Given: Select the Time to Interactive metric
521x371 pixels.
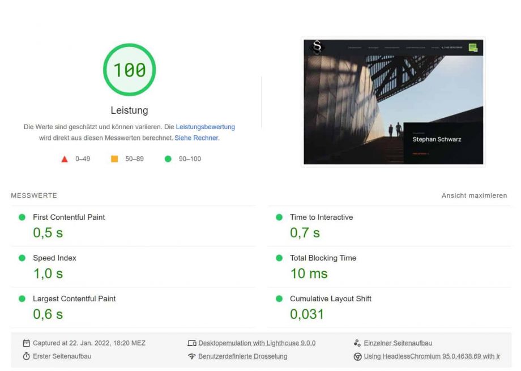Looking at the screenshot, I should (321, 217).
